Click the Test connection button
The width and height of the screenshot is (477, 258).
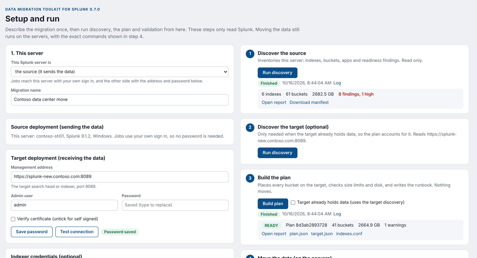(77, 232)
